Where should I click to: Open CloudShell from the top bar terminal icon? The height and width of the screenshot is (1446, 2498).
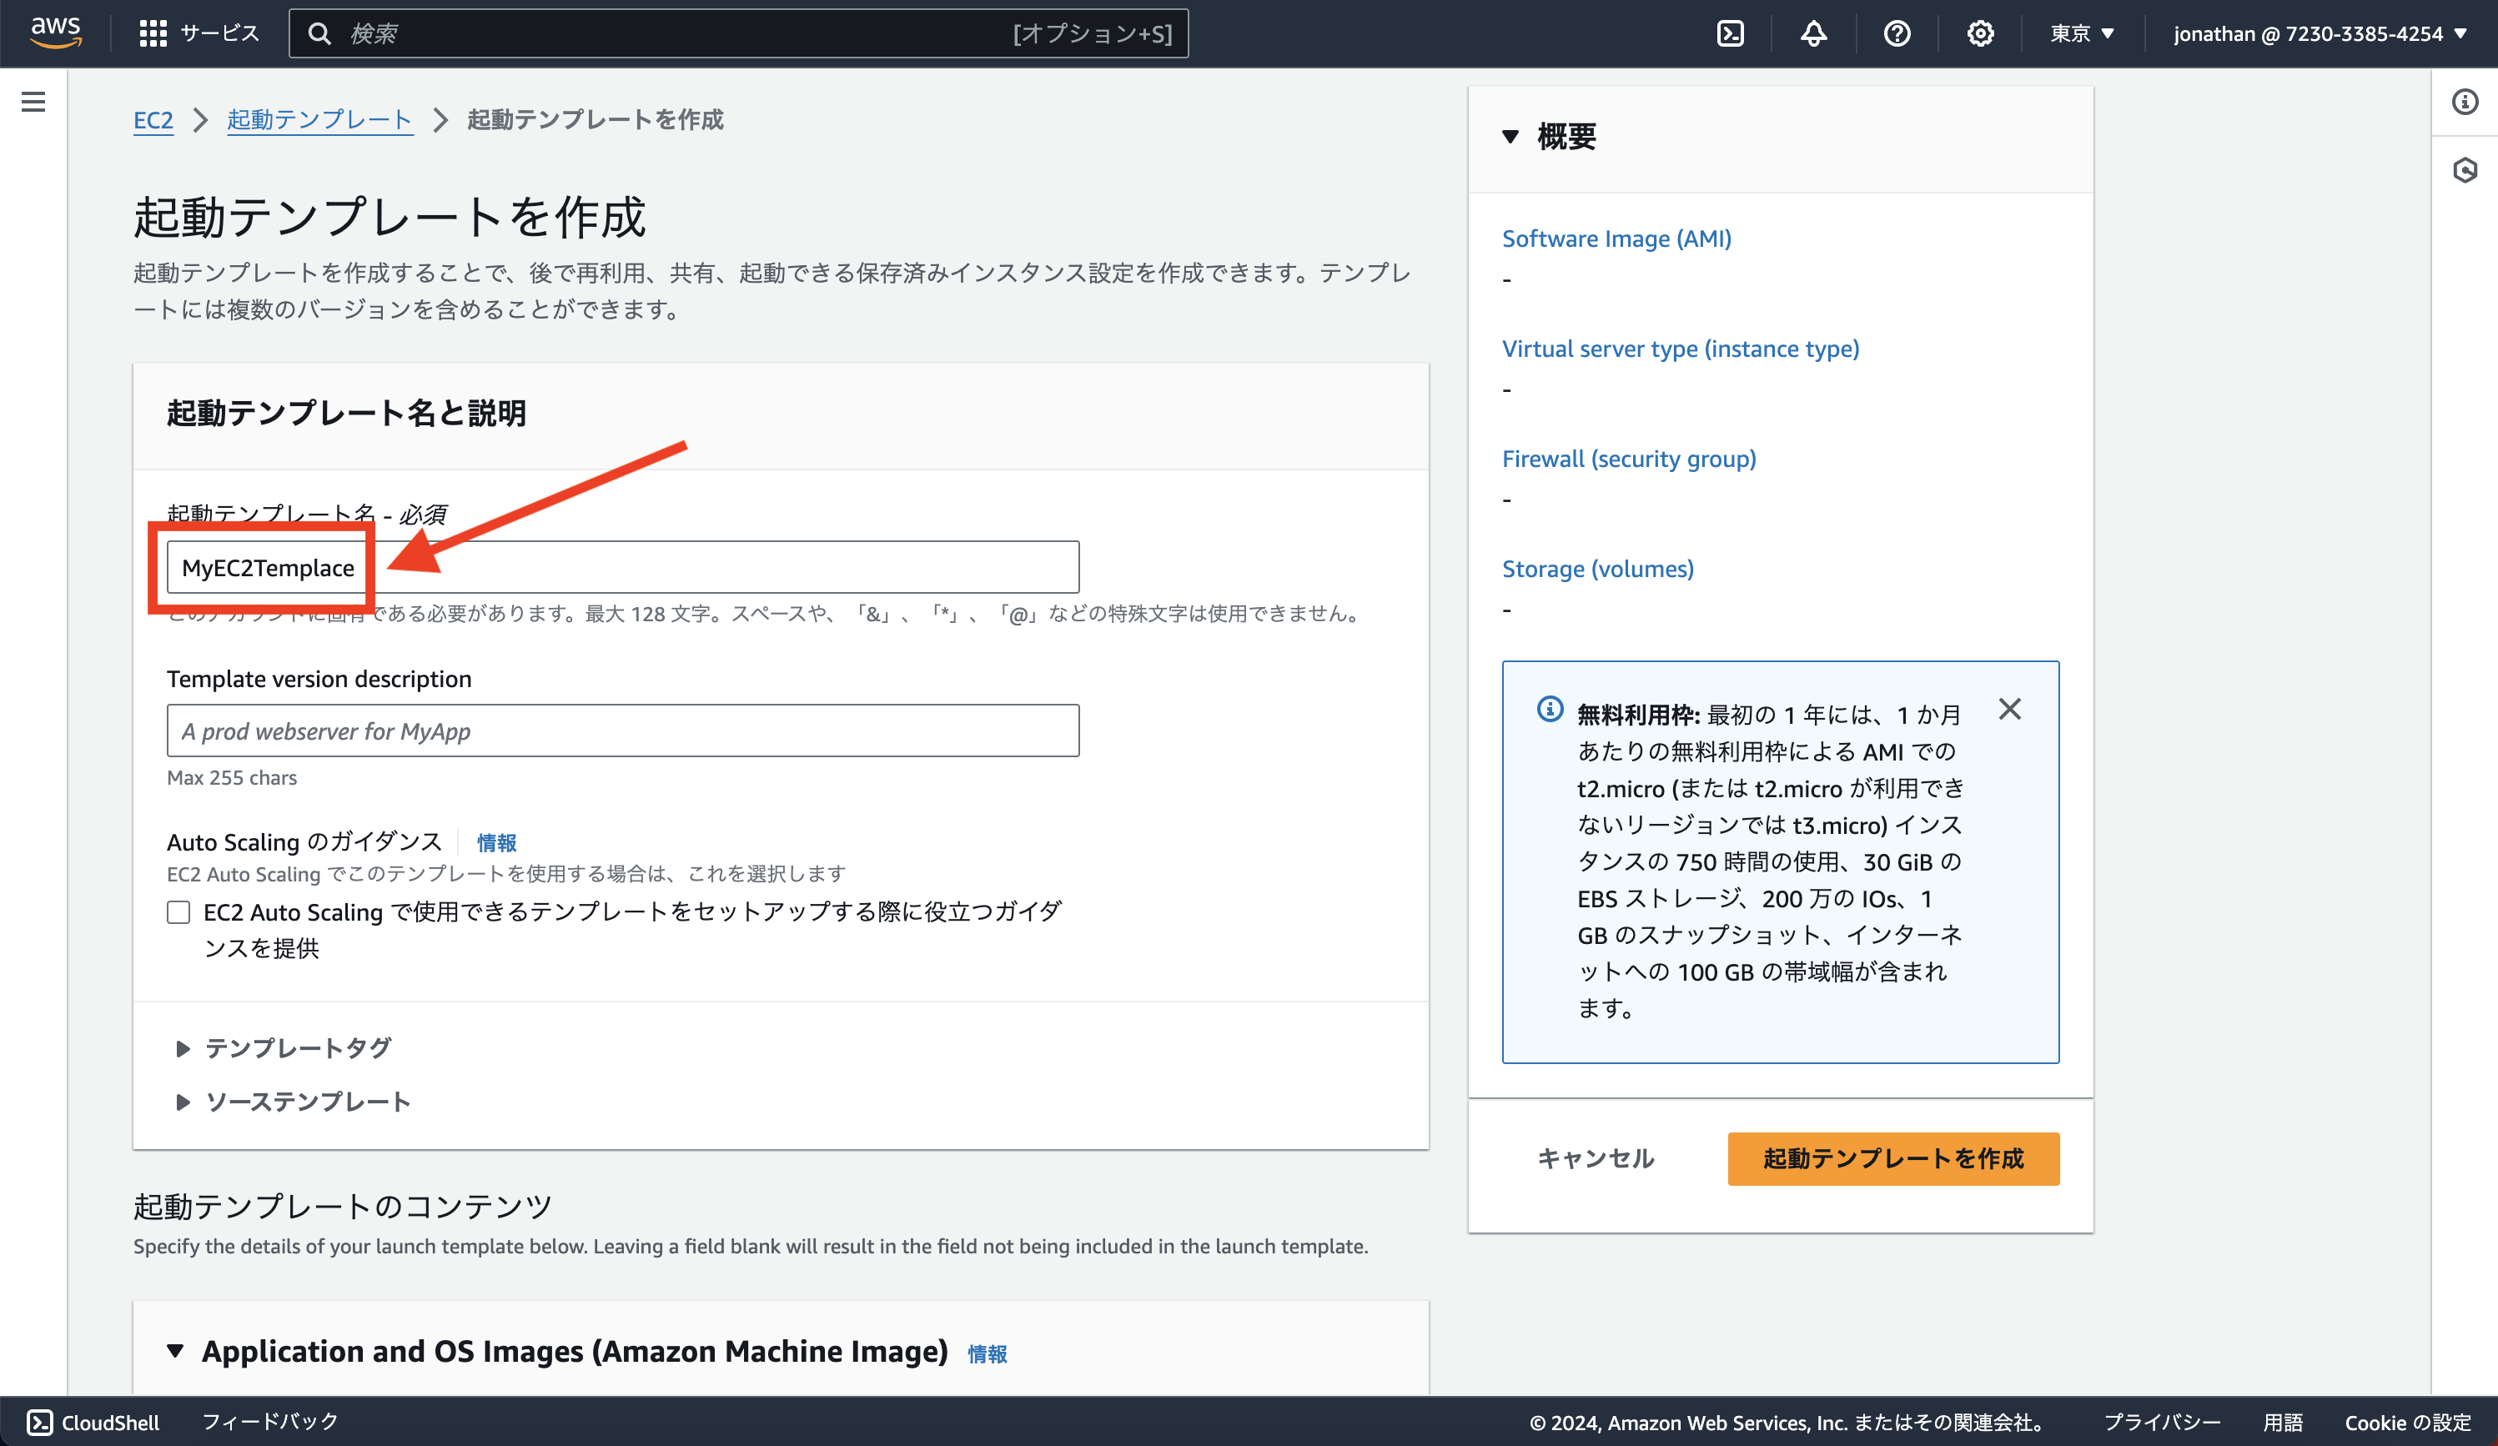1731,33
